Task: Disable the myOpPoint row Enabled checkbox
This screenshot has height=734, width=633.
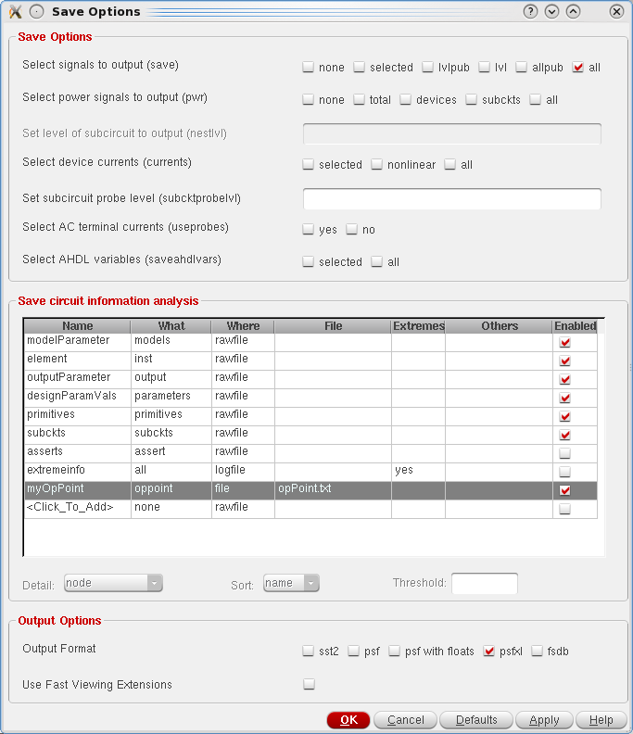Action: pyautogui.click(x=565, y=490)
